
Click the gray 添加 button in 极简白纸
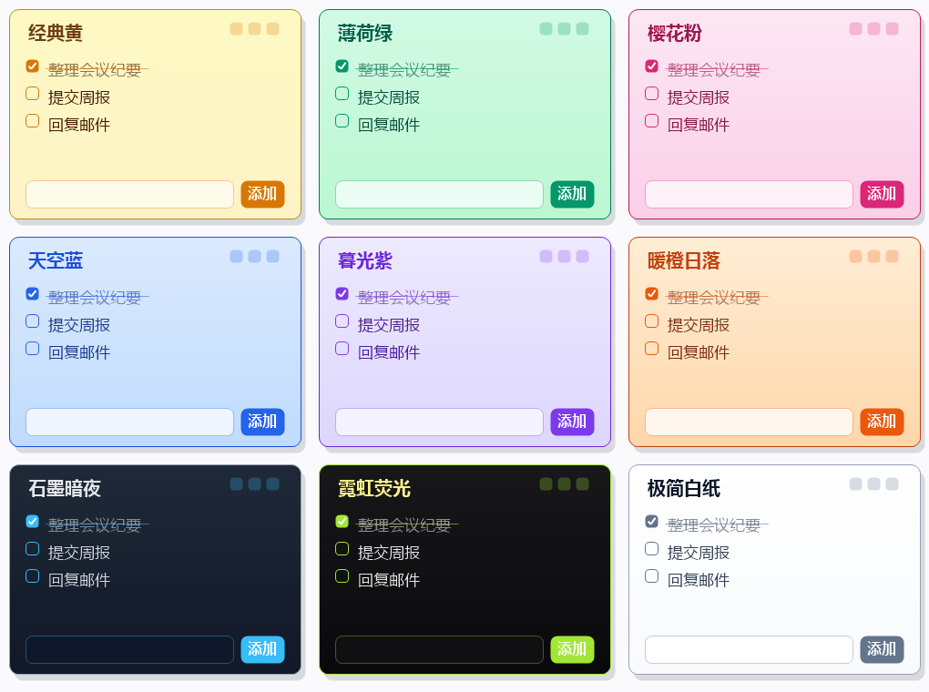[x=882, y=649]
